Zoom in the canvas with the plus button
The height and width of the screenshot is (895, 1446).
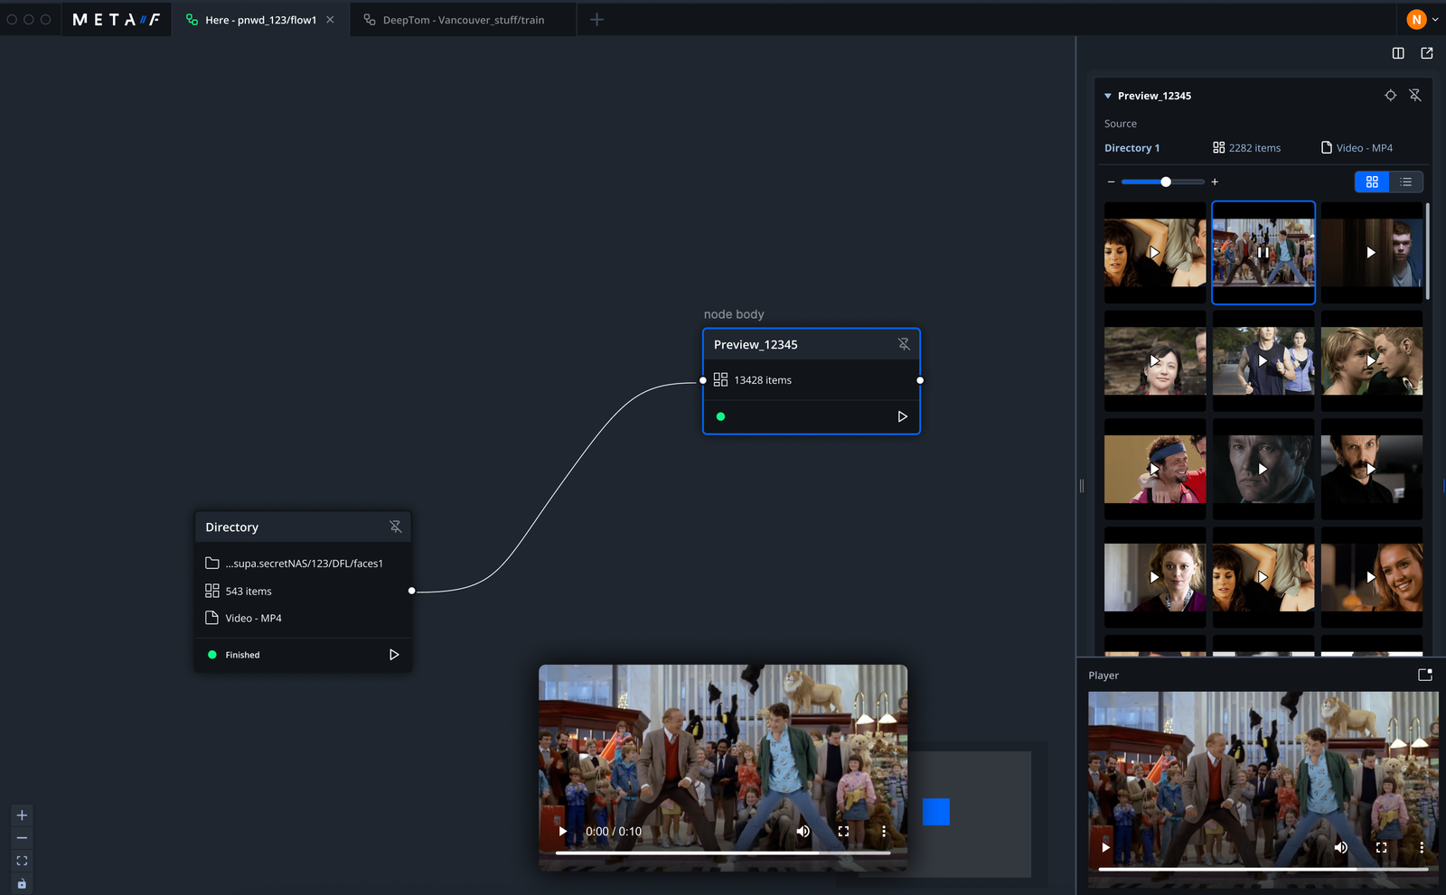click(x=22, y=815)
